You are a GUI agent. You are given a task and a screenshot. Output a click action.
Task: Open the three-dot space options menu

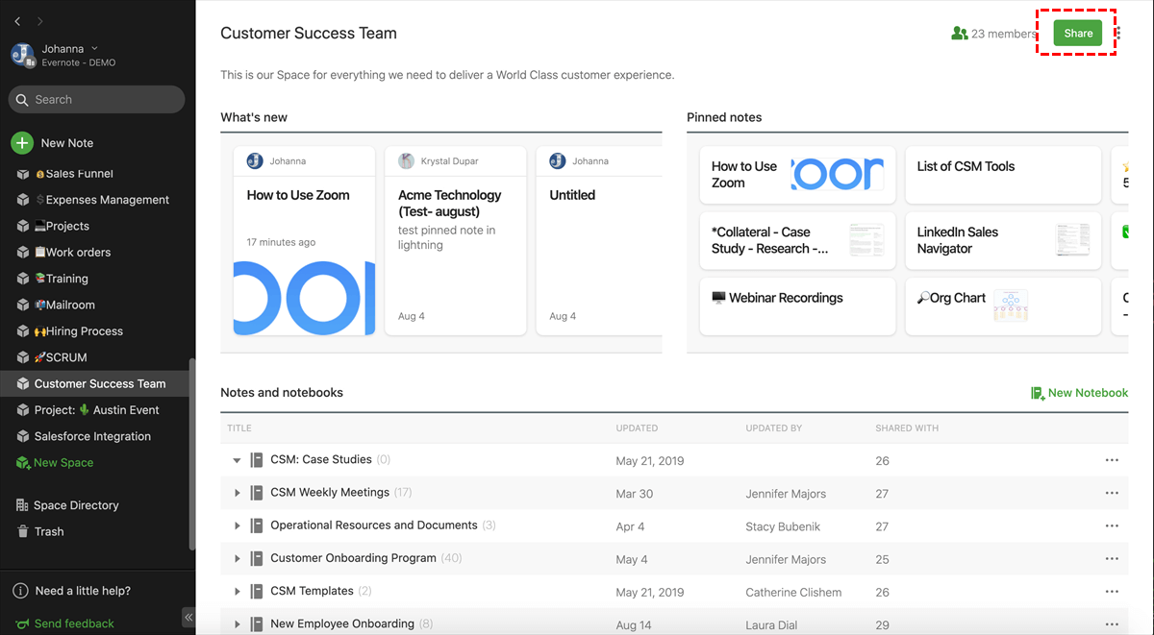tap(1118, 34)
